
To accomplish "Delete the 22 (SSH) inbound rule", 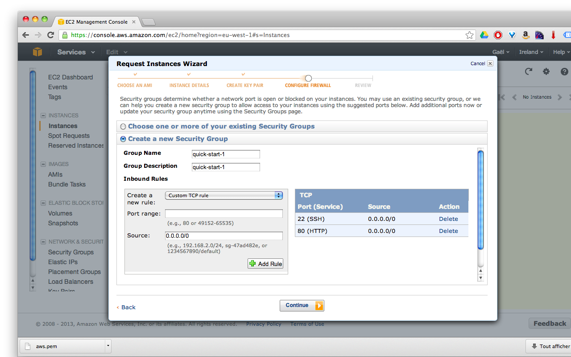I will 448,219.
